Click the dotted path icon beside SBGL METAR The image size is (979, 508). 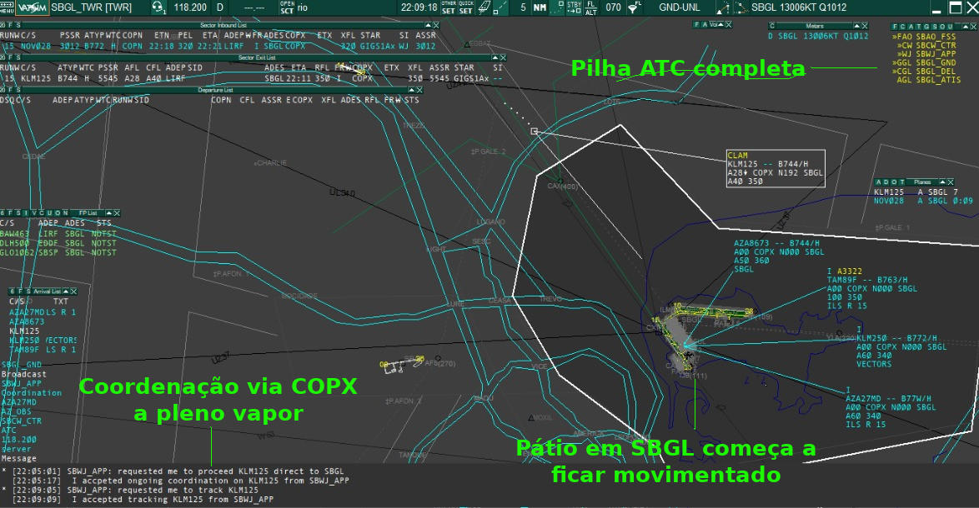click(741, 7)
